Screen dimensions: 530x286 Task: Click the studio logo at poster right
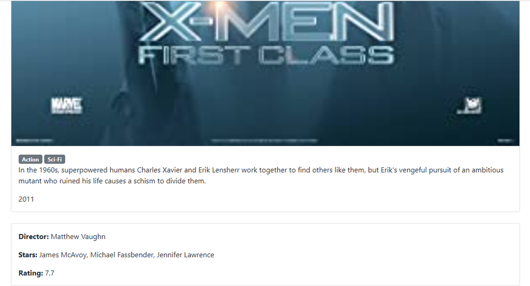(x=469, y=105)
